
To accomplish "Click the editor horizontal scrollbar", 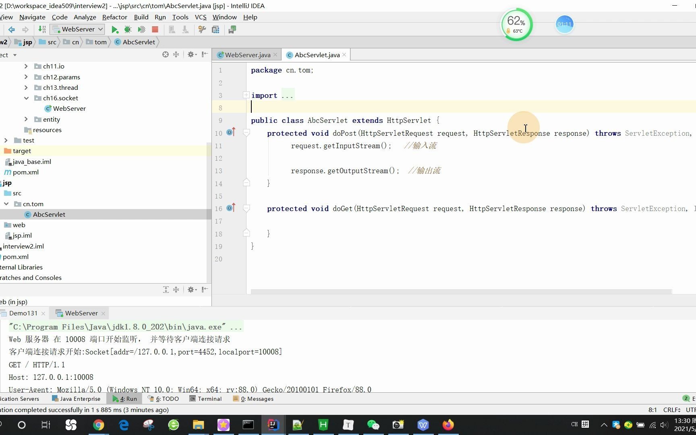I will (x=461, y=291).
